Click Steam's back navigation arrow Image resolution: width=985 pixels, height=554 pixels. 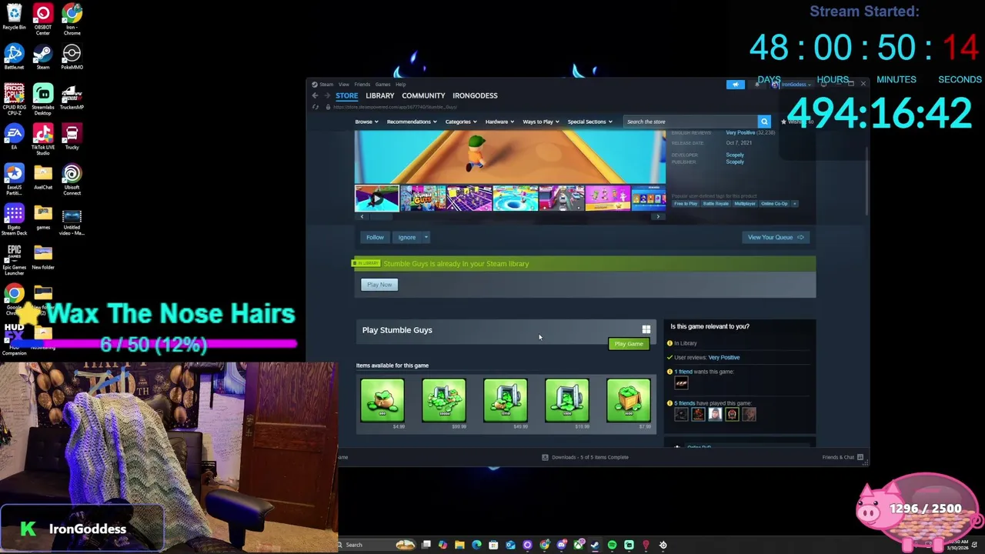pos(315,95)
